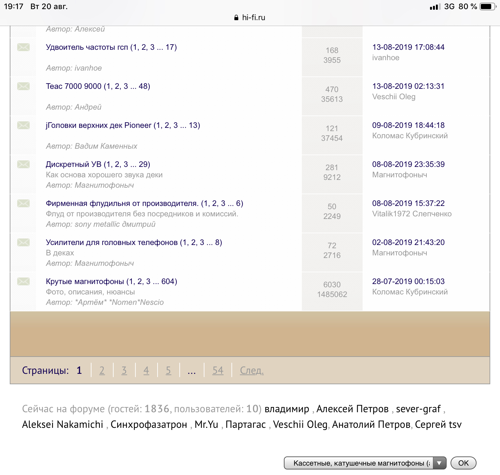
Task: Click envelope icon beside Teac 7000 9000
Action: [x=23, y=86]
